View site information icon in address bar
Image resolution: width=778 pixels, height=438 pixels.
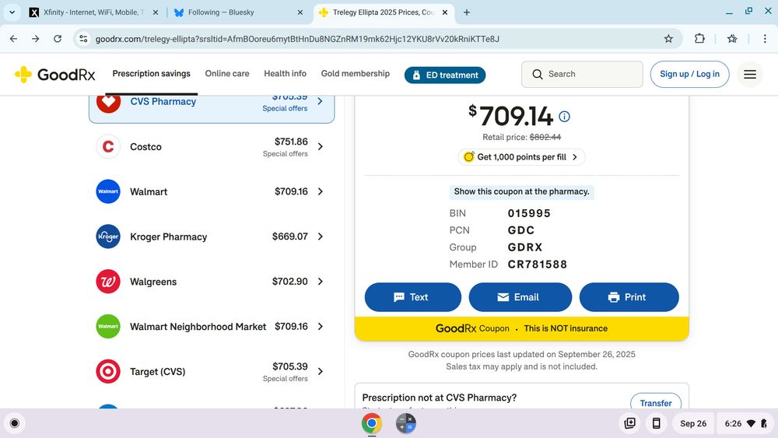click(83, 39)
